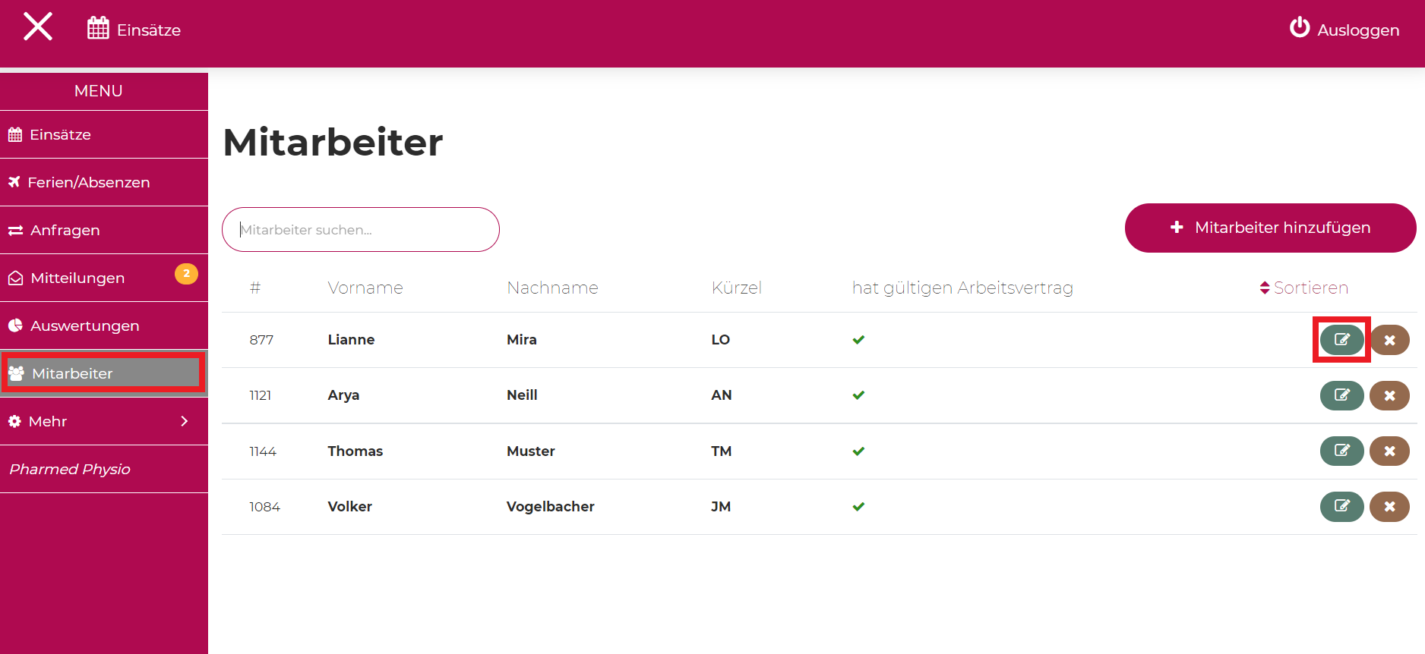Image resolution: width=1425 pixels, height=654 pixels.
Task: Edit employee Volker Vogelbacher
Action: coord(1341,507)
